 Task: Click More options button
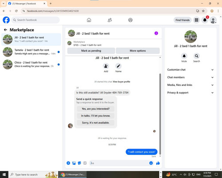click(138, 51)
